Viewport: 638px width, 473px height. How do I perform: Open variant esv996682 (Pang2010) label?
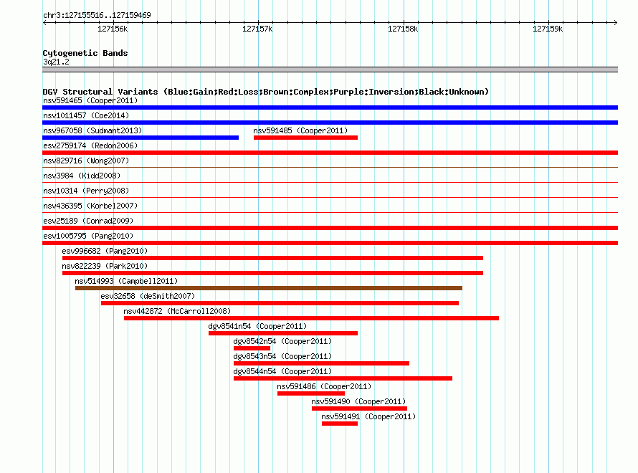click(105, 251)
